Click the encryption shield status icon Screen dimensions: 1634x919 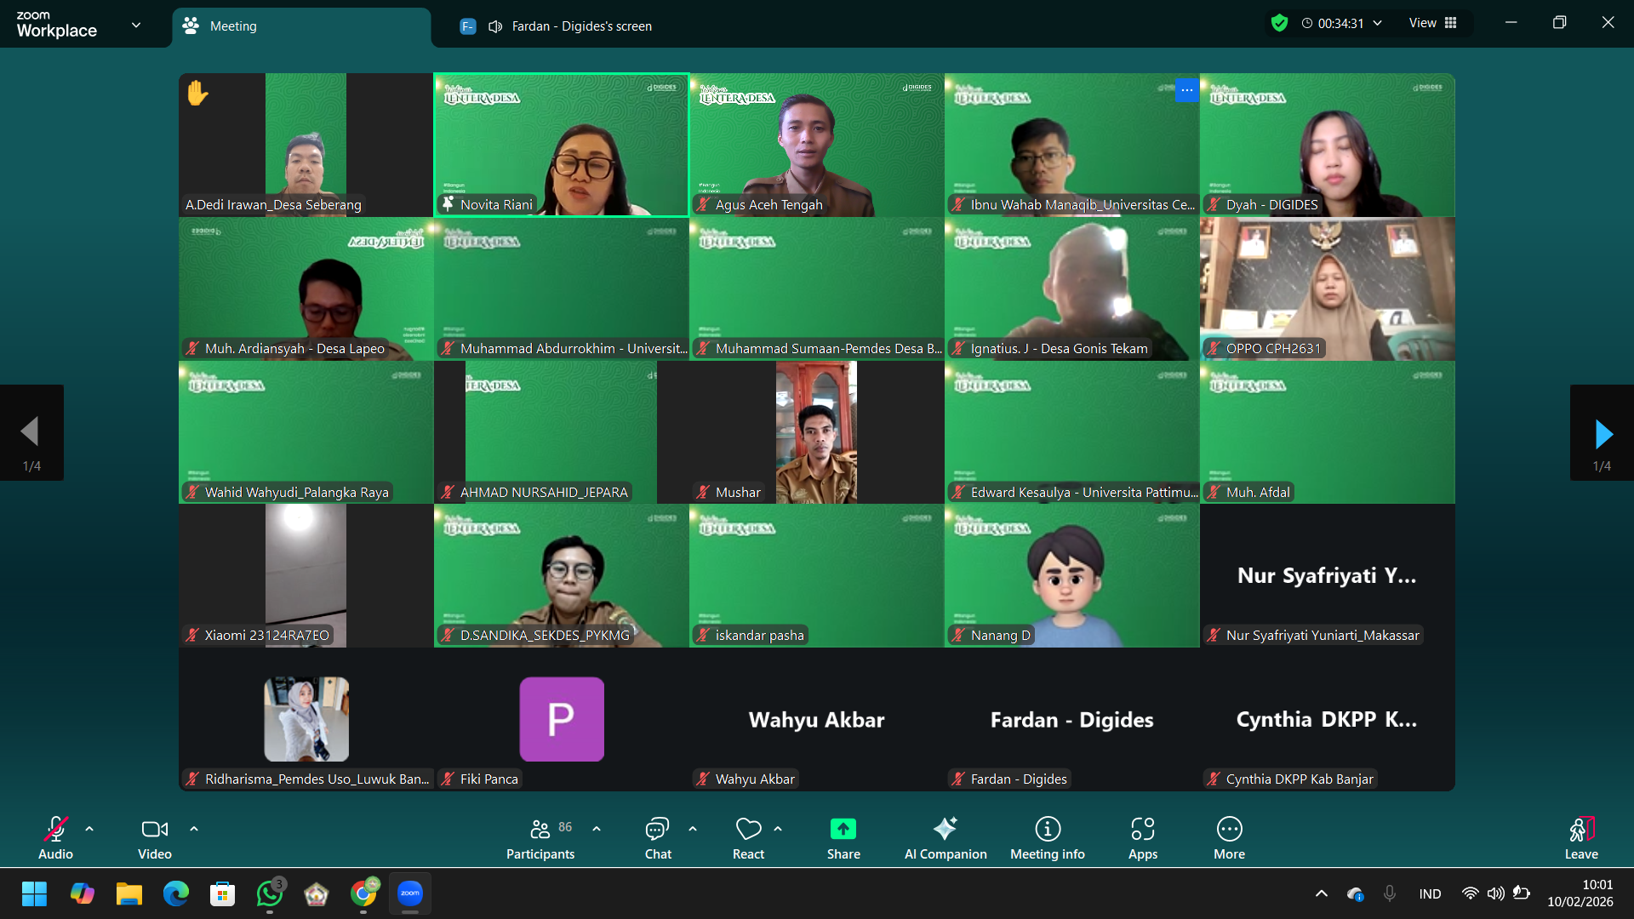[x=1279, y=23]
